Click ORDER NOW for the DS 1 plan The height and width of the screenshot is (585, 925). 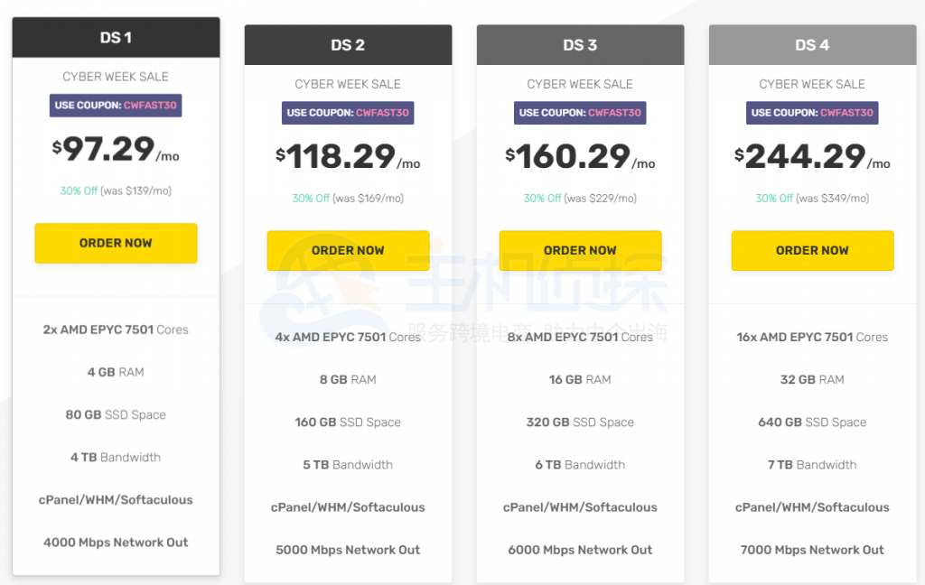pos(116,243)
